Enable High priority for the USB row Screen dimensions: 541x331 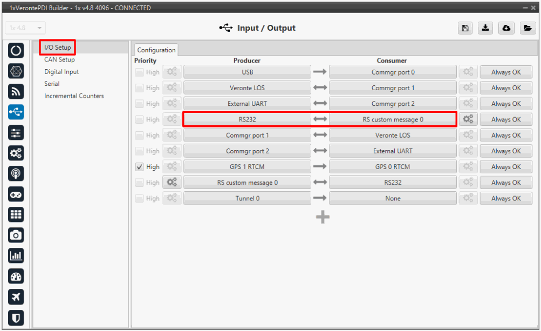(140, 72)
